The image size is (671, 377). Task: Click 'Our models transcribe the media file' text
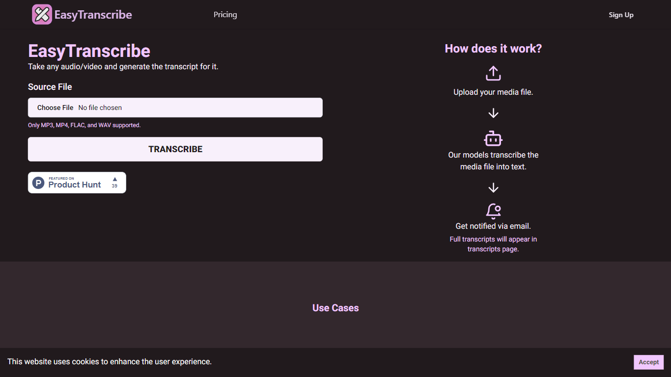pyautogui.click(x=493, y=161)
